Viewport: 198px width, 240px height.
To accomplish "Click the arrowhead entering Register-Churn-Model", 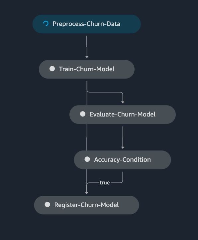I will tap(87, 193).
